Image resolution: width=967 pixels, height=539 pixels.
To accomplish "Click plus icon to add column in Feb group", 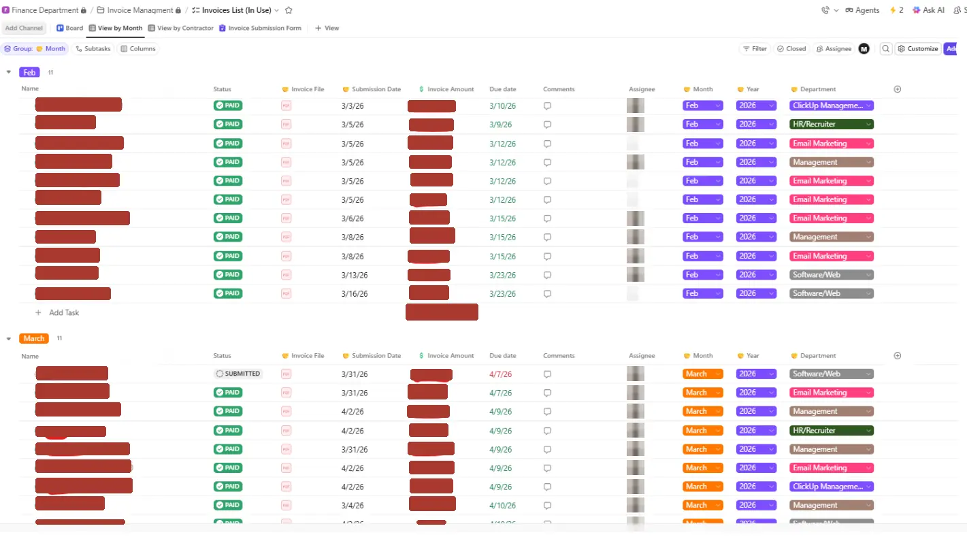I will coord(897,89).
